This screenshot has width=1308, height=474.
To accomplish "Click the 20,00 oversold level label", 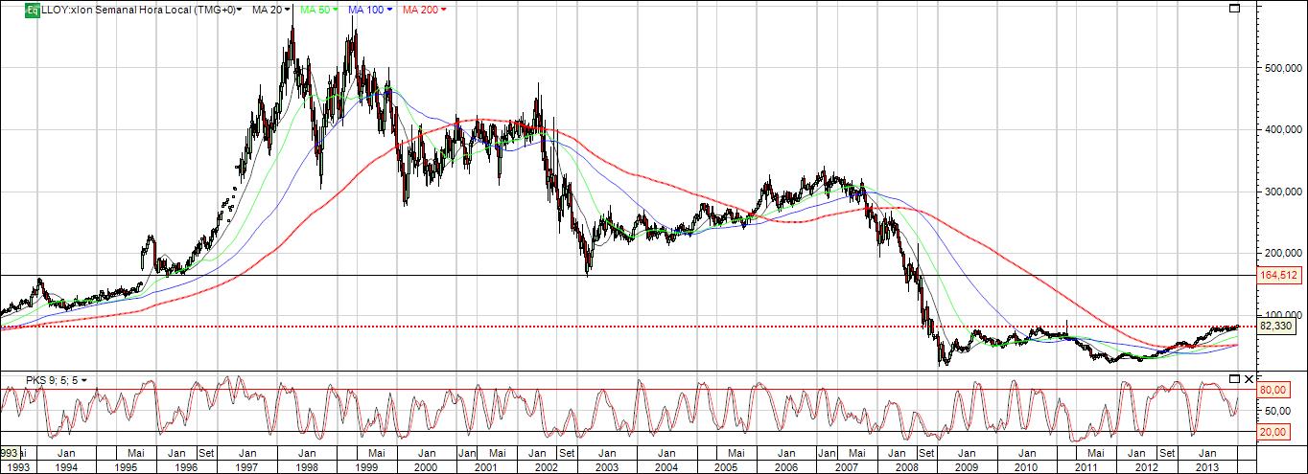I will pyautogui.click(x=1272, y=432).
